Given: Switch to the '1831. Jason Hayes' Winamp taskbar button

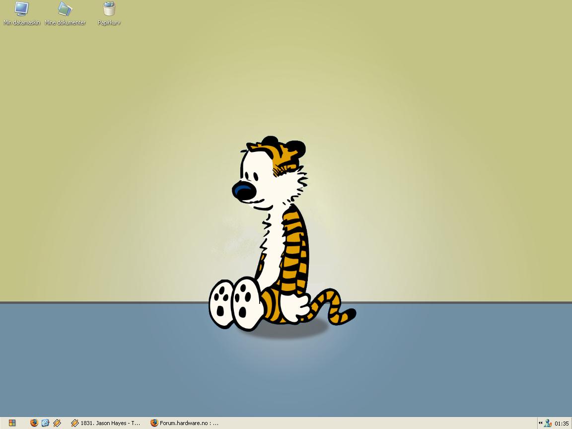Looking at the screenshot, I should pos(106,423).
